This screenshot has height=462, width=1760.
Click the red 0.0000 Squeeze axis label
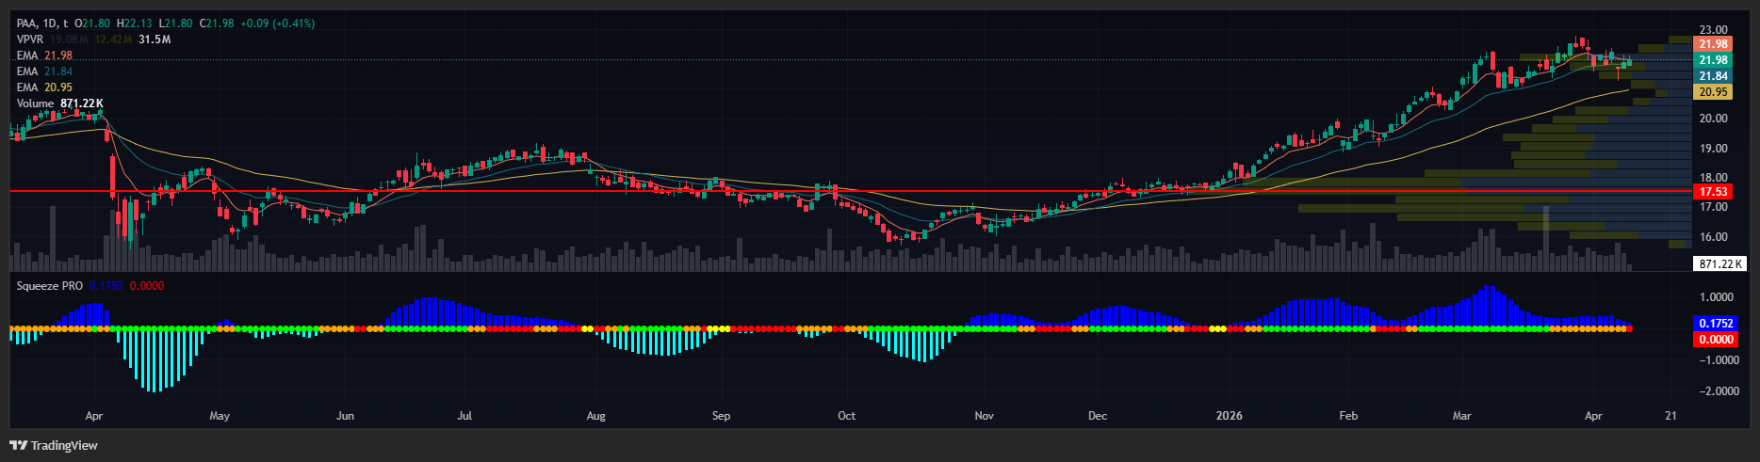pyautogui.click(x=1715, y=339)
